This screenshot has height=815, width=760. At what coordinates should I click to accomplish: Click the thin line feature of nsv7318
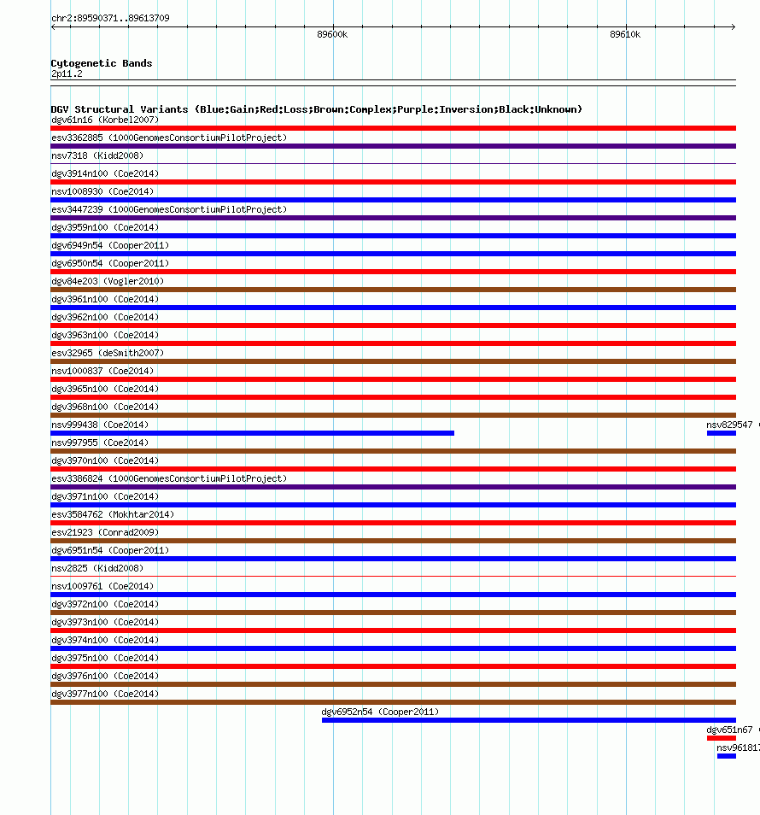tap(394, 164)
